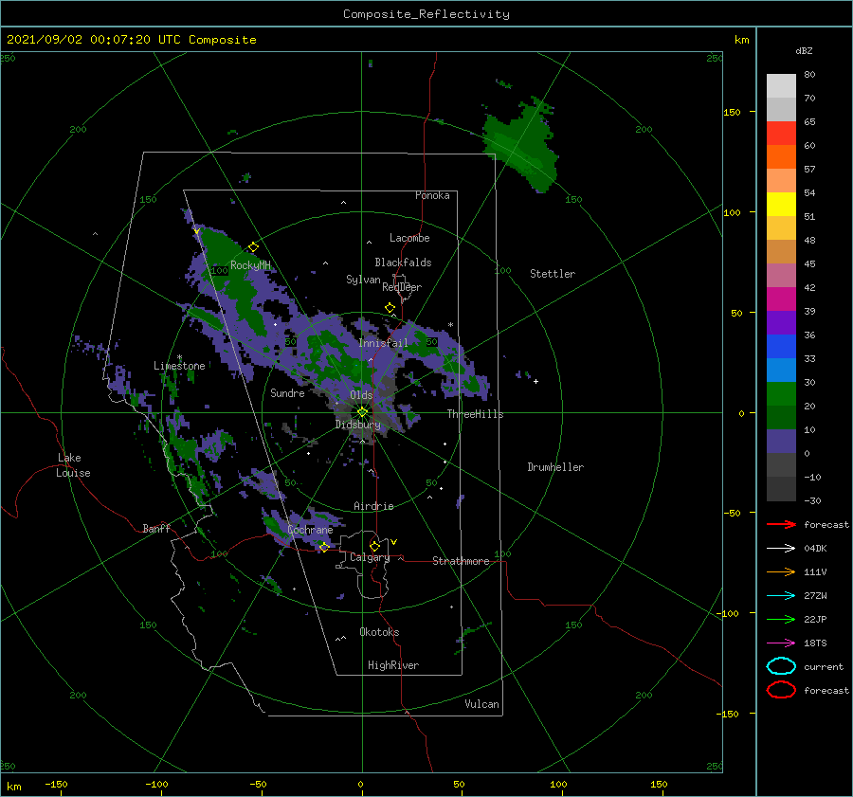Click the Vulcan label
Screen dimensions: 853x797
[x=481, y=704]
